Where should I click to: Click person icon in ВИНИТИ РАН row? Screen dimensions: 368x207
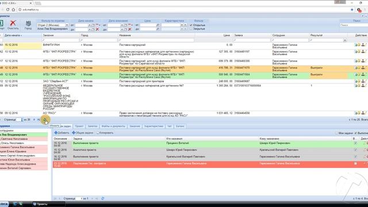tap(363, 45)
